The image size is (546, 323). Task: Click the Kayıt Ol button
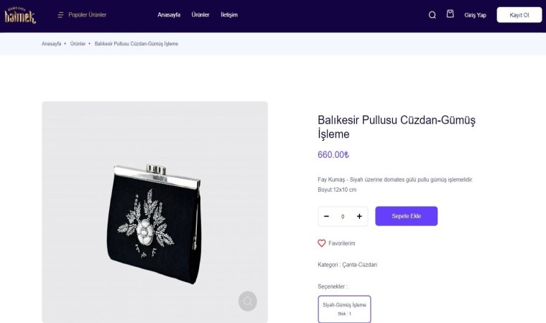point(519,15)
